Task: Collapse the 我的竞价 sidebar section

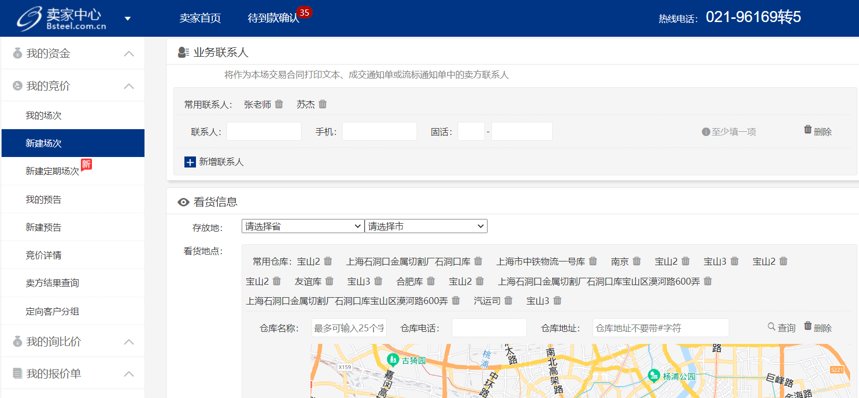Action: [129, 86]
